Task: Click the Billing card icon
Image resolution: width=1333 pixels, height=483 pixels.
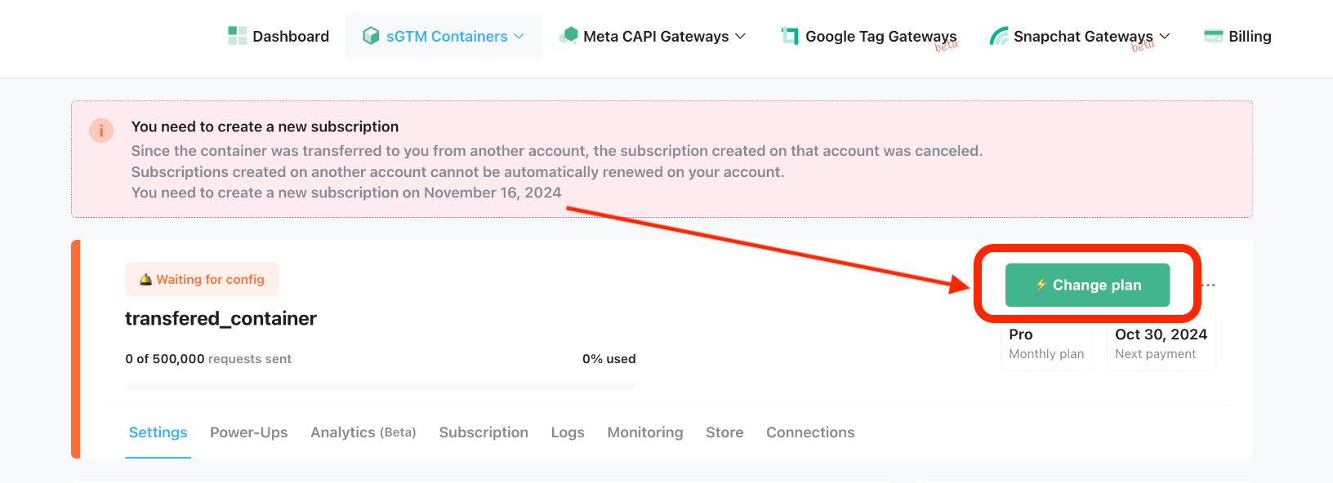Action: (x=1214, y=36)
